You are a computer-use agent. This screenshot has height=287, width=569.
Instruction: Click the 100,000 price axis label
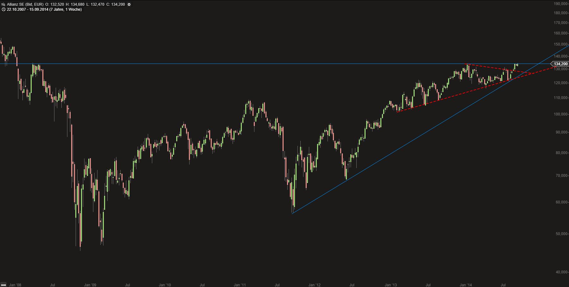pos(560,114)
